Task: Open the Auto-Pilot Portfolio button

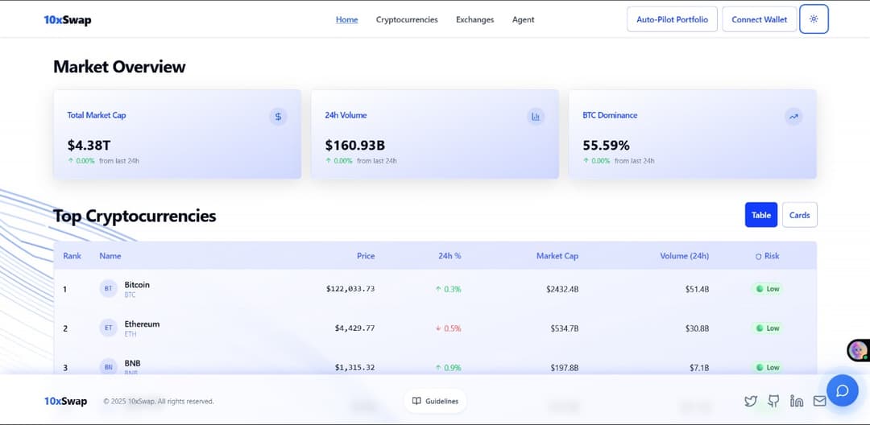Action: tap(672, 19)
